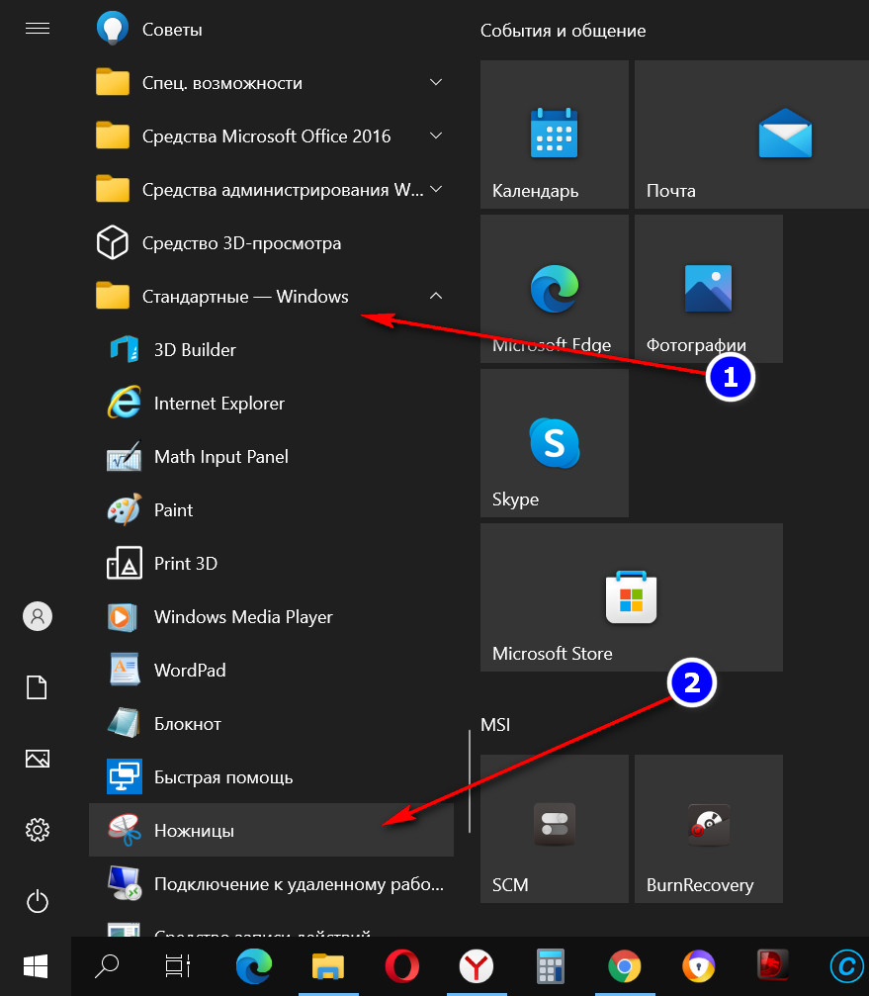Open Task View on taskbar
Viewport: 869px width, 996px height.
tap(178, 966)
